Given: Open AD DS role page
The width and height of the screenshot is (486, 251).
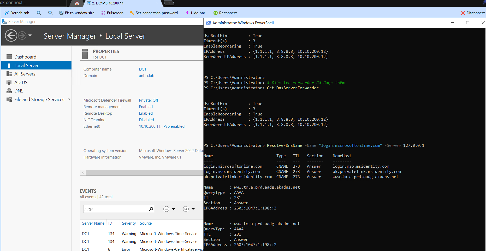Looking at the screenshot, I should tap(21, 82).
